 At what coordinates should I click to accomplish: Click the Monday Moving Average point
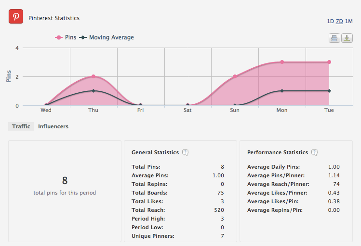[282, 91]
